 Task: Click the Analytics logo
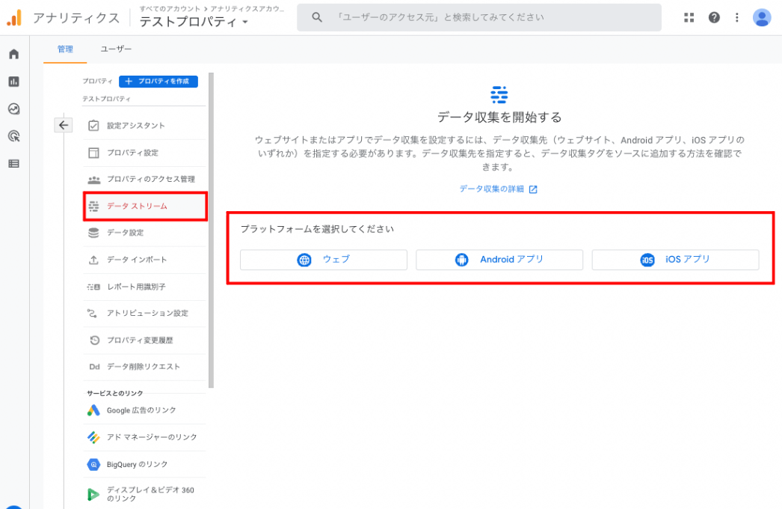14,18
